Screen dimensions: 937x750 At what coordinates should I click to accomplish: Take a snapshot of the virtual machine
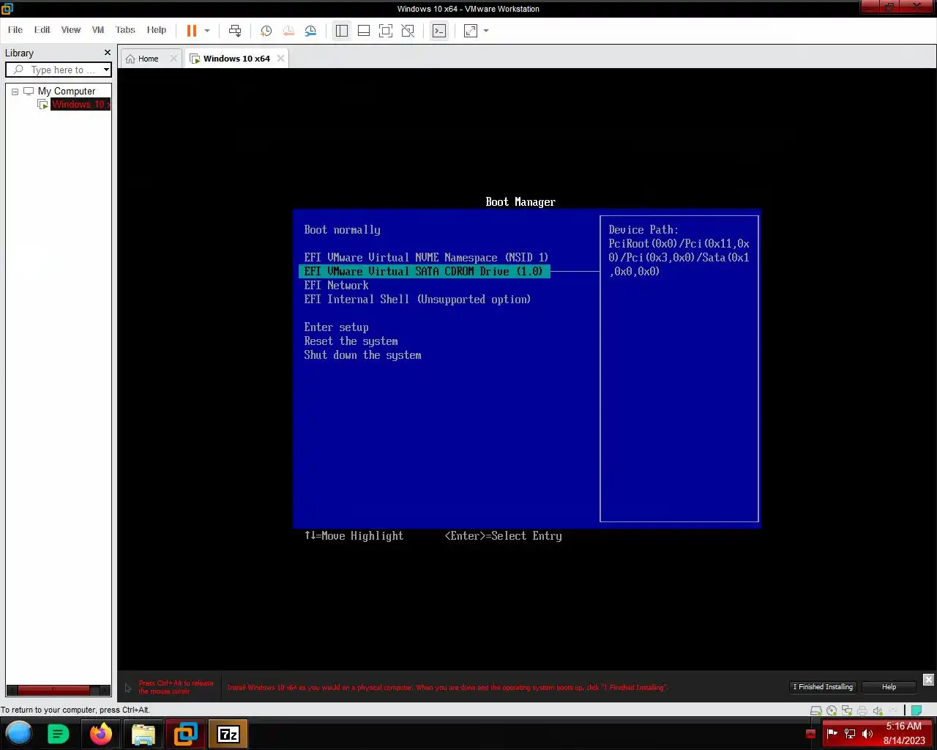pyautogui.click(x=266, y=31)
